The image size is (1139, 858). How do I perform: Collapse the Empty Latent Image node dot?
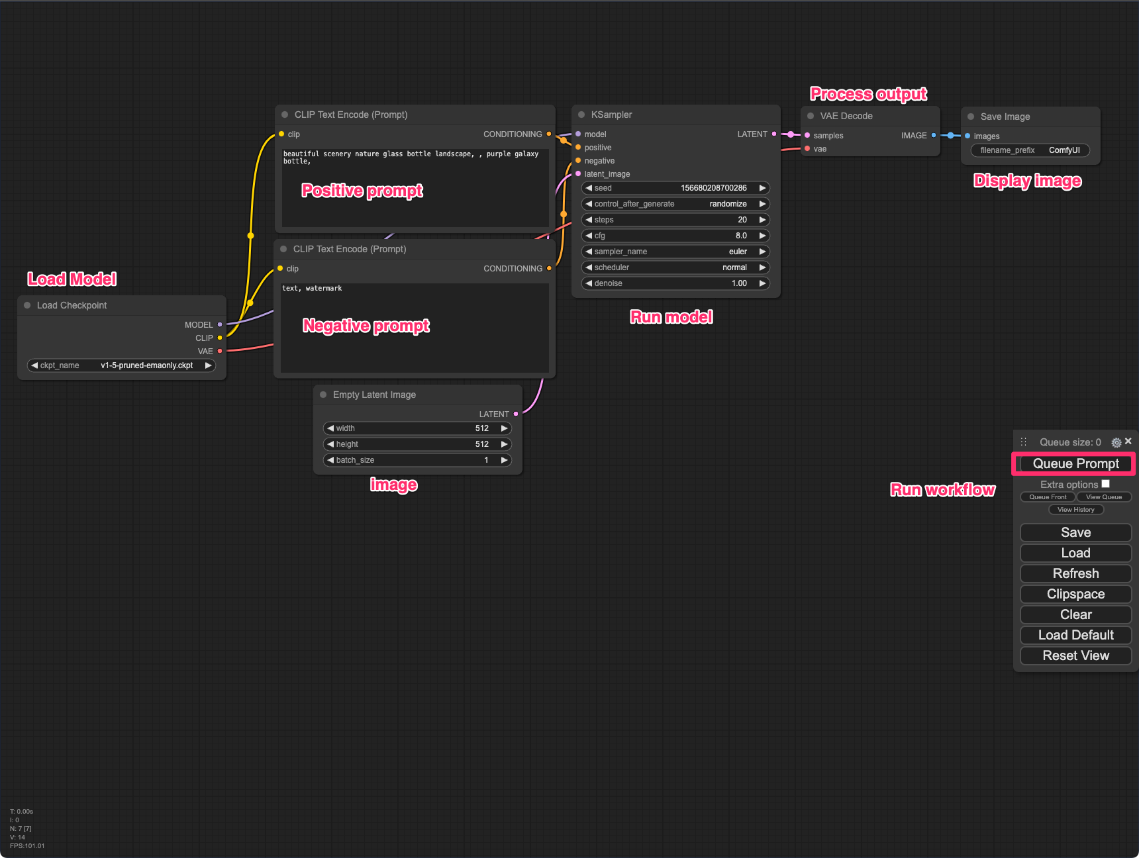323,395
